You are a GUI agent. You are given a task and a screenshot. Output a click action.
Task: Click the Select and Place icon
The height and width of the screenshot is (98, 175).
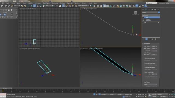(x=44, y=6)
